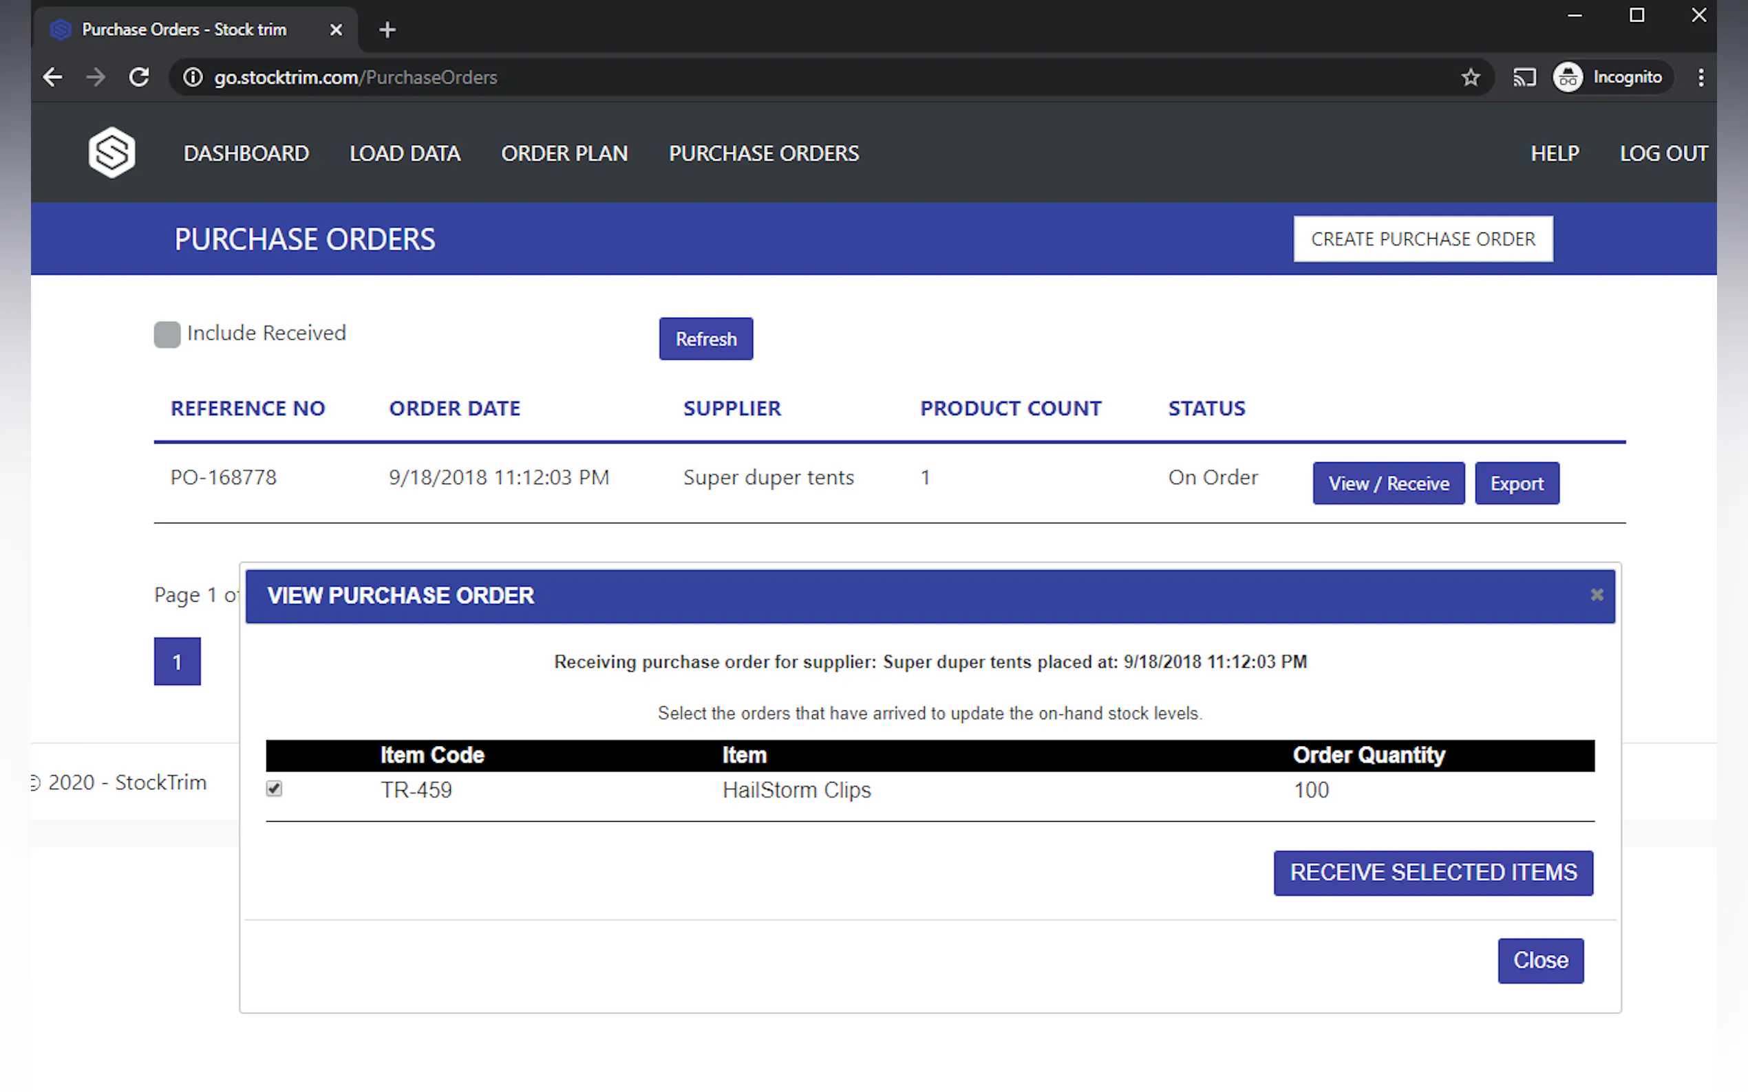The image size is (1748, 1092).
Task: Open Chrome three-dot menu
Action: [1701, 77]
